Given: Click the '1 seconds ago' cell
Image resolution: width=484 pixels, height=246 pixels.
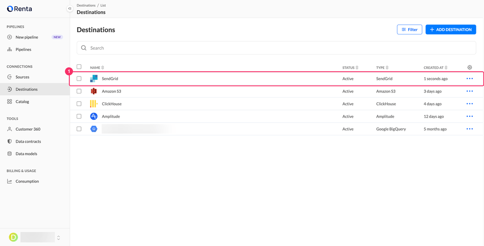Looking at the screenshot, I should (436, 79).
